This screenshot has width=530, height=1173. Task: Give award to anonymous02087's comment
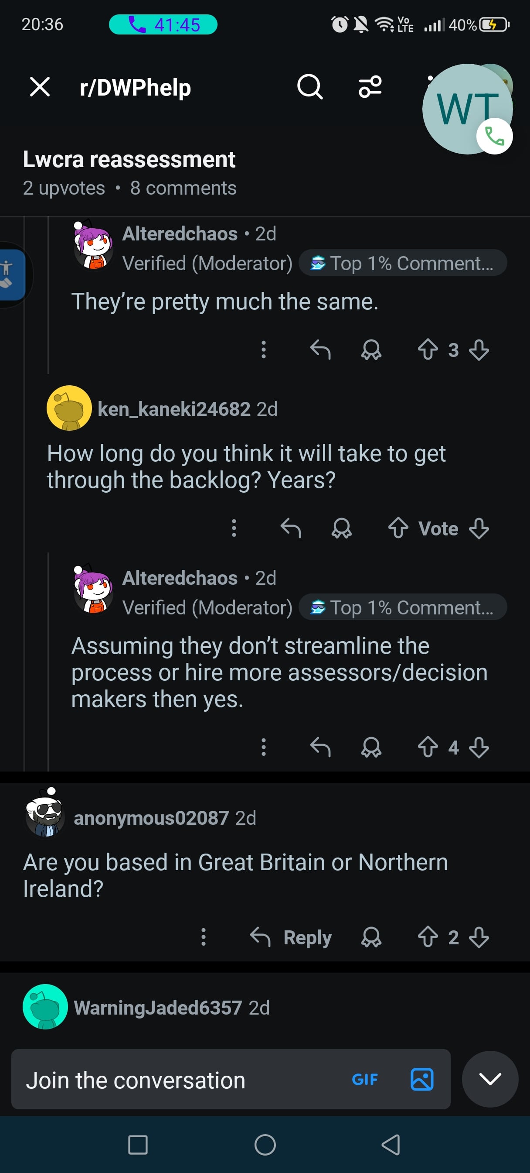(371, 937)
